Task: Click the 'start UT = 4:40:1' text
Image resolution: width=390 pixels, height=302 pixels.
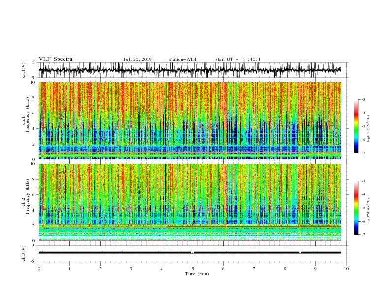Action: (238, 59)
